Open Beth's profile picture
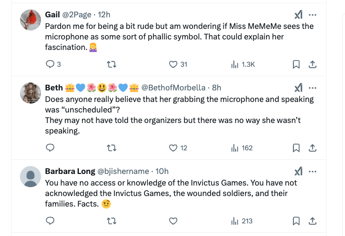 [x=31, y=93]
